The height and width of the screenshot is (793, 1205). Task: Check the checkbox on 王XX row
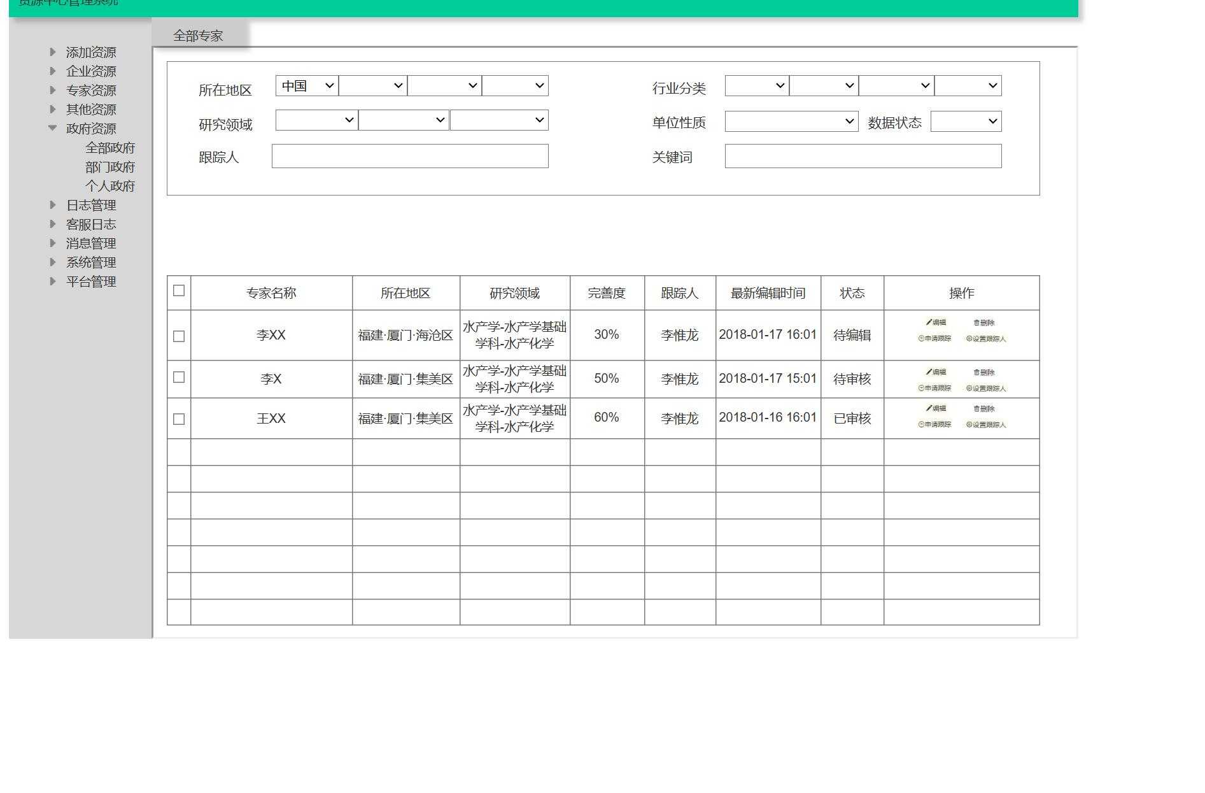tap(178, 418)
